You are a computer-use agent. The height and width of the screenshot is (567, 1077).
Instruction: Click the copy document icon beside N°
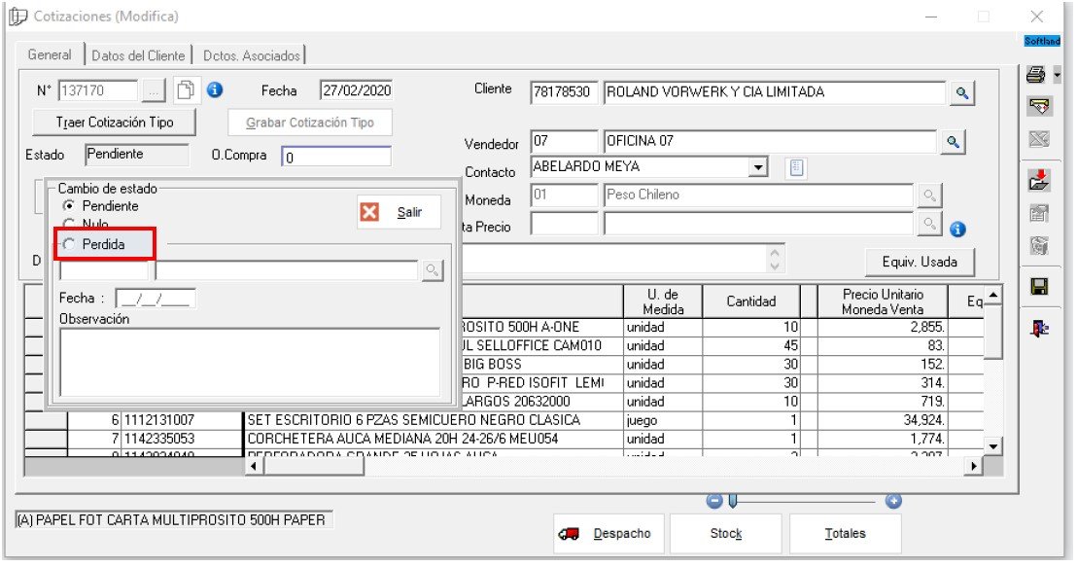[x=186, y=90]
